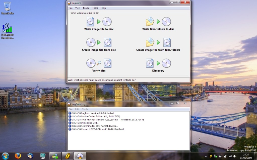Click the 'insane, mutant tentacle' status bar message
This screenshot has width=257, height=160.
pos(102,80)
